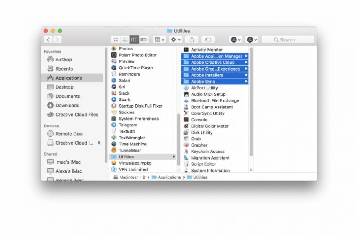Open the gear Action menu
This screenshot has height=238, width=358.
click(x=175, y=40)
